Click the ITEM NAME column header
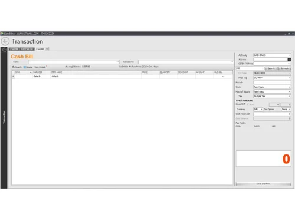Image resolution: width=295 pixels, height=221 pixels. coord(96,72)
